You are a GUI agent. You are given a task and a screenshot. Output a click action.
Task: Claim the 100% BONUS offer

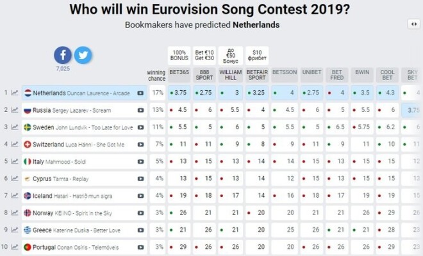(179, 54)
